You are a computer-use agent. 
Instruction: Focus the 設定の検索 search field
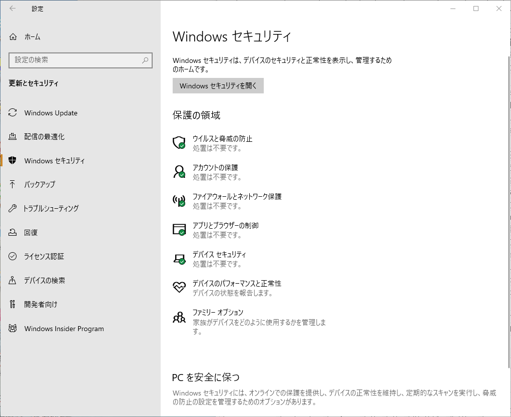pyautogui.click(x=81, y=60)
